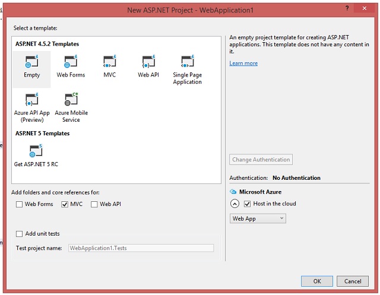
Task: Click the ASP.NET 4.5.2 Templates heading
Action: click(47, 44)
